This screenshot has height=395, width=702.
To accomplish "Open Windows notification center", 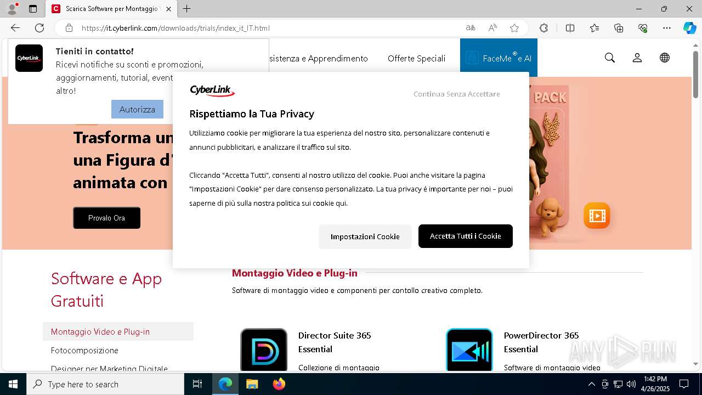I will pyautogui.click(x=684, y=384).
